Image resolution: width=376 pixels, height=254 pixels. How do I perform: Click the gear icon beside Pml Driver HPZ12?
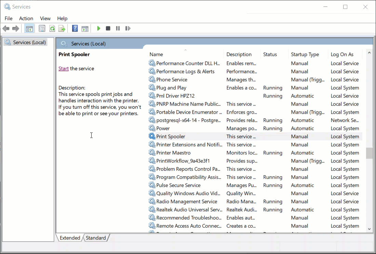pyautogui.click(x=152, y=96)
